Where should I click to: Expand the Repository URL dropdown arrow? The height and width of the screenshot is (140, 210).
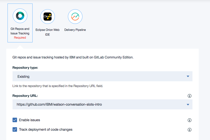click(x=188, y=104)
